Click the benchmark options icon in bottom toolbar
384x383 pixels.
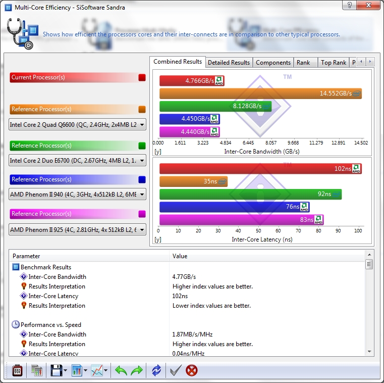pos(17,370)
